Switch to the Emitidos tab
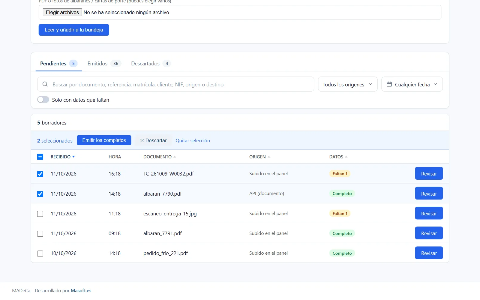Viewport: 480px width, 300px height. [104, 64]
